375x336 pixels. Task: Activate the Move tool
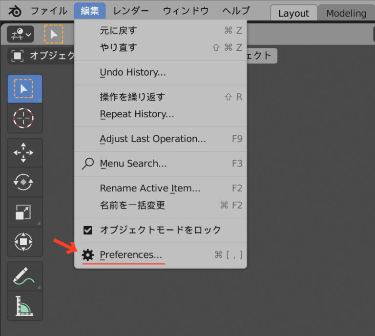[24, 153]
